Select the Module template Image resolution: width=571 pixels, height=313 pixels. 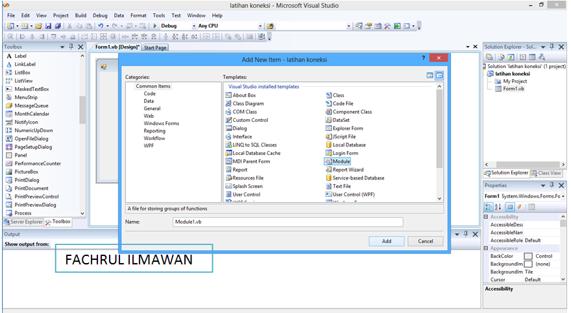click(337, 161)
